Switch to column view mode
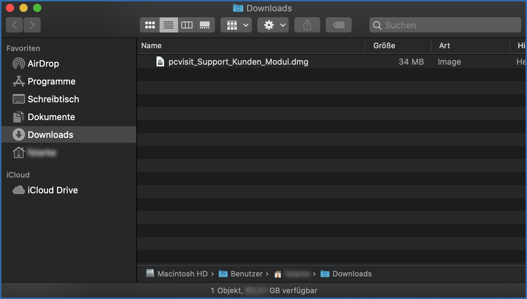Screen dimensions: 527x299 pyautogui.click(x=187, y=25)
